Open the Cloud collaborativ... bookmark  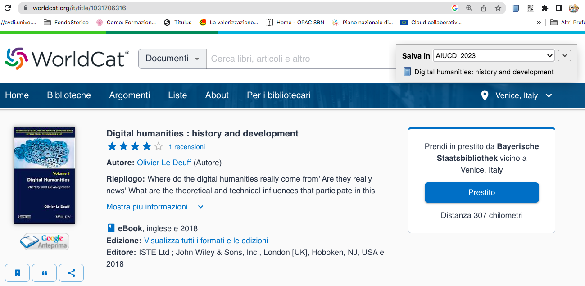click(431, 22)
